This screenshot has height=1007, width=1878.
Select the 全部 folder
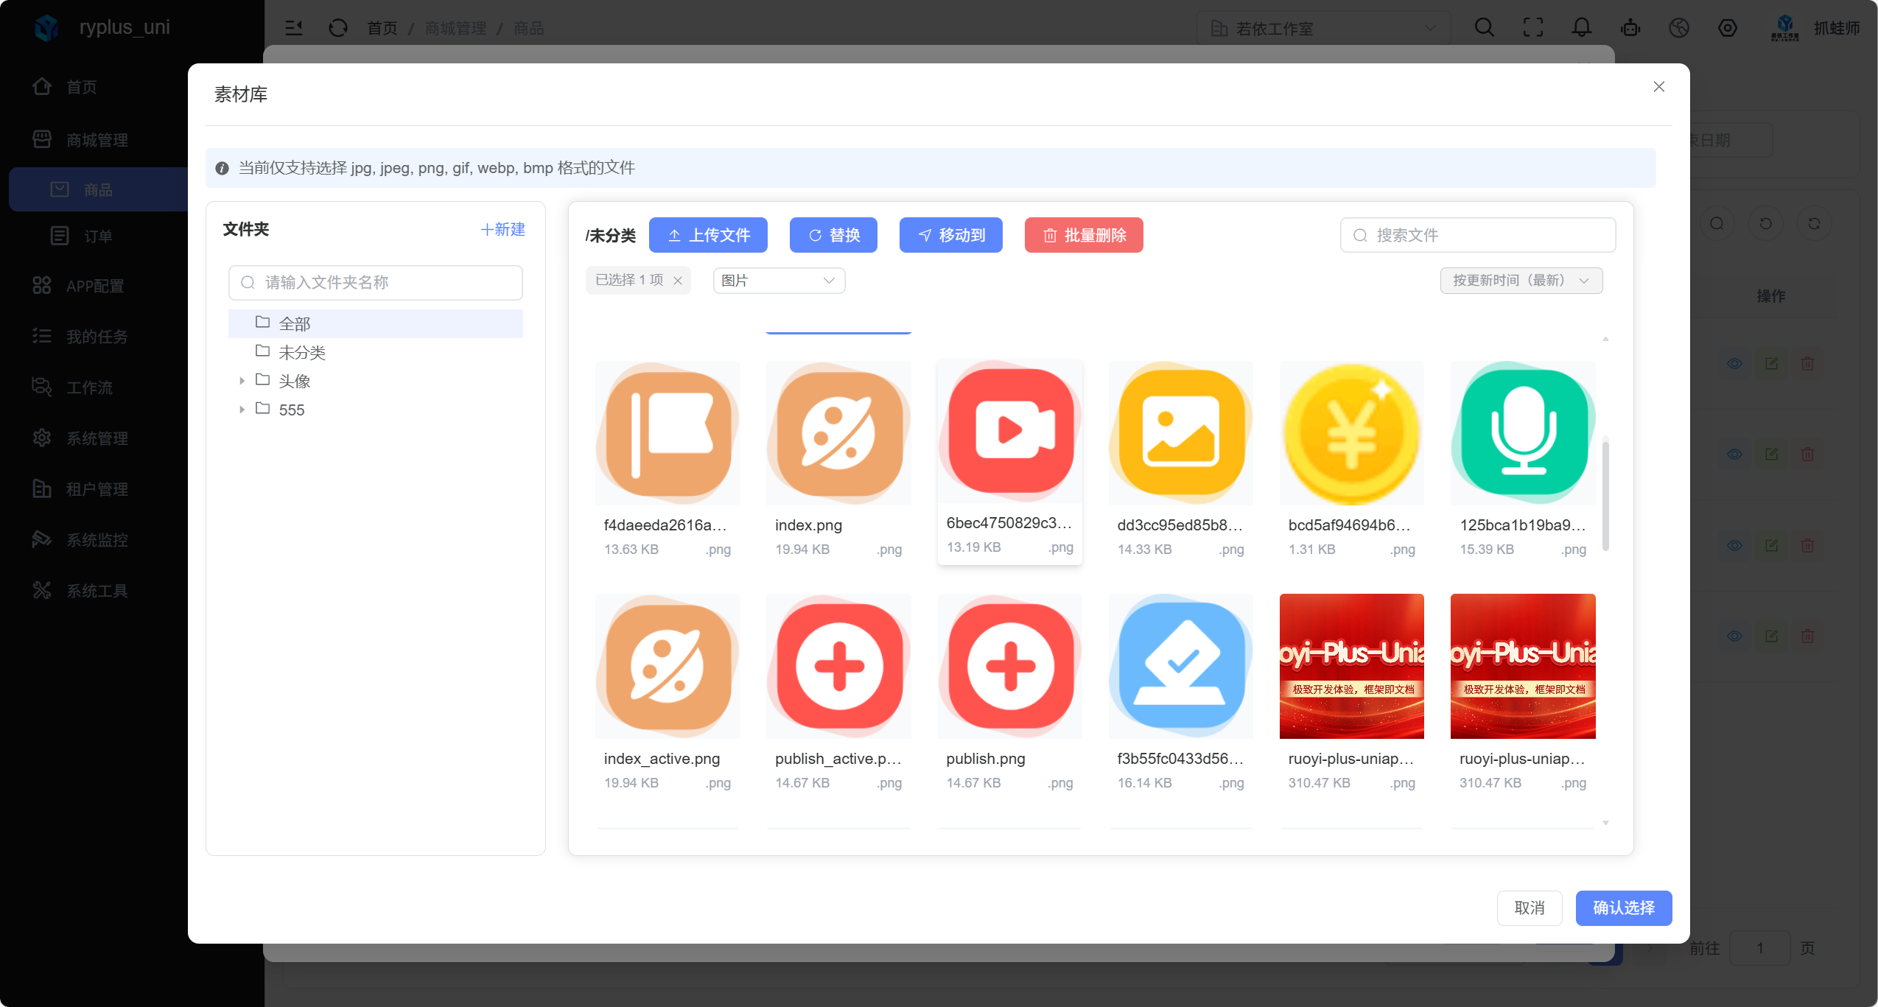tap(295, 323)
